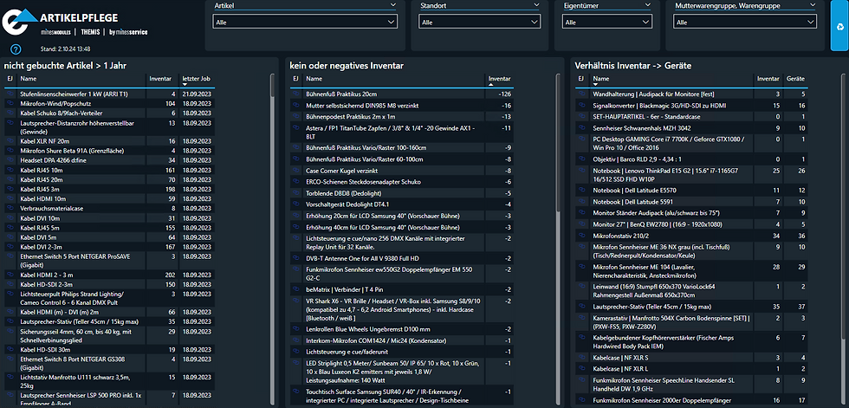Open link icon for Mutter selbstsichernd DIN985 M8
849x408 pixels.
295,106
